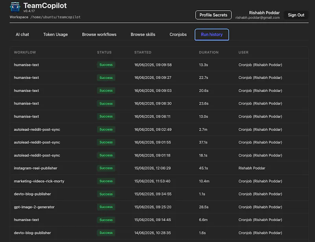
Task: Click Success badge of instagram-reel-publisher row
Action: 106,168
